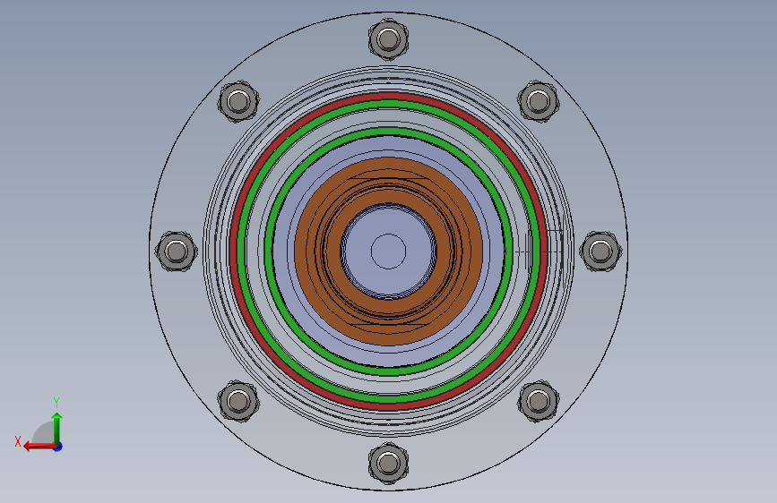Click the blue Z axis dot of the triad

58,447
